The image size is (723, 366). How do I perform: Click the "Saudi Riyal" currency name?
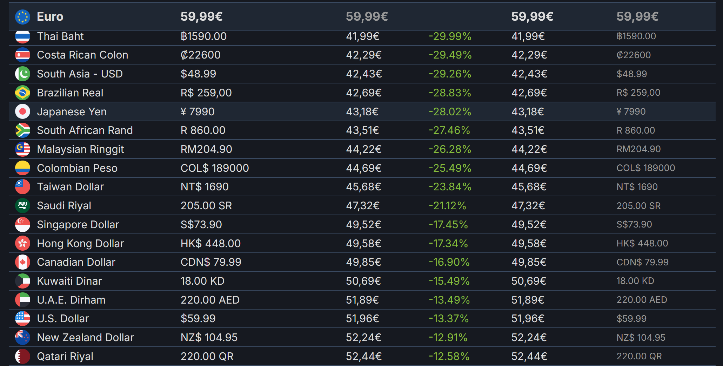[64, 206]
